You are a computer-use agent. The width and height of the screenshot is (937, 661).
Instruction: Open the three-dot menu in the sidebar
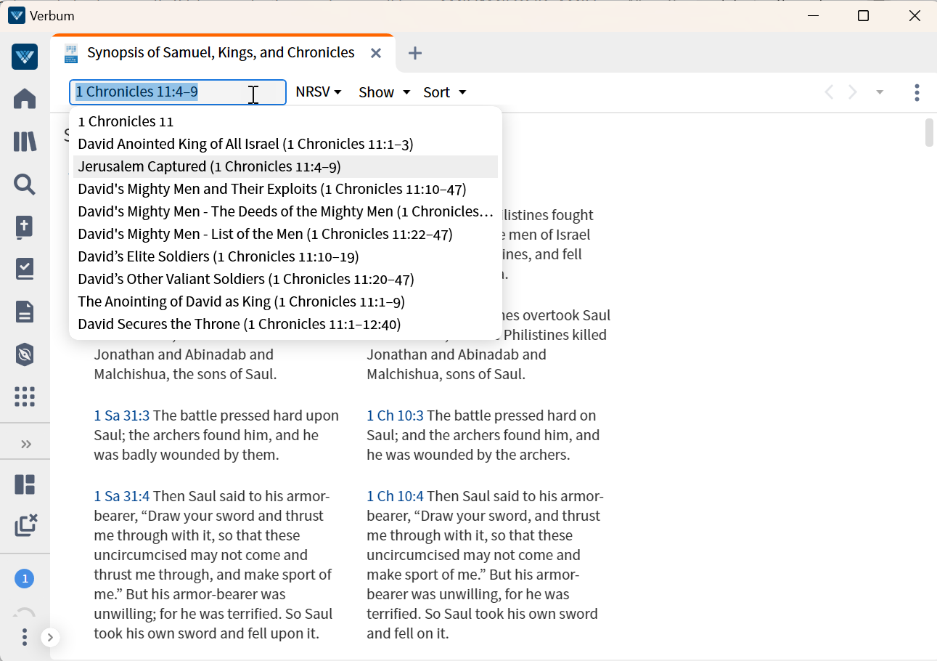pos(25,637)
